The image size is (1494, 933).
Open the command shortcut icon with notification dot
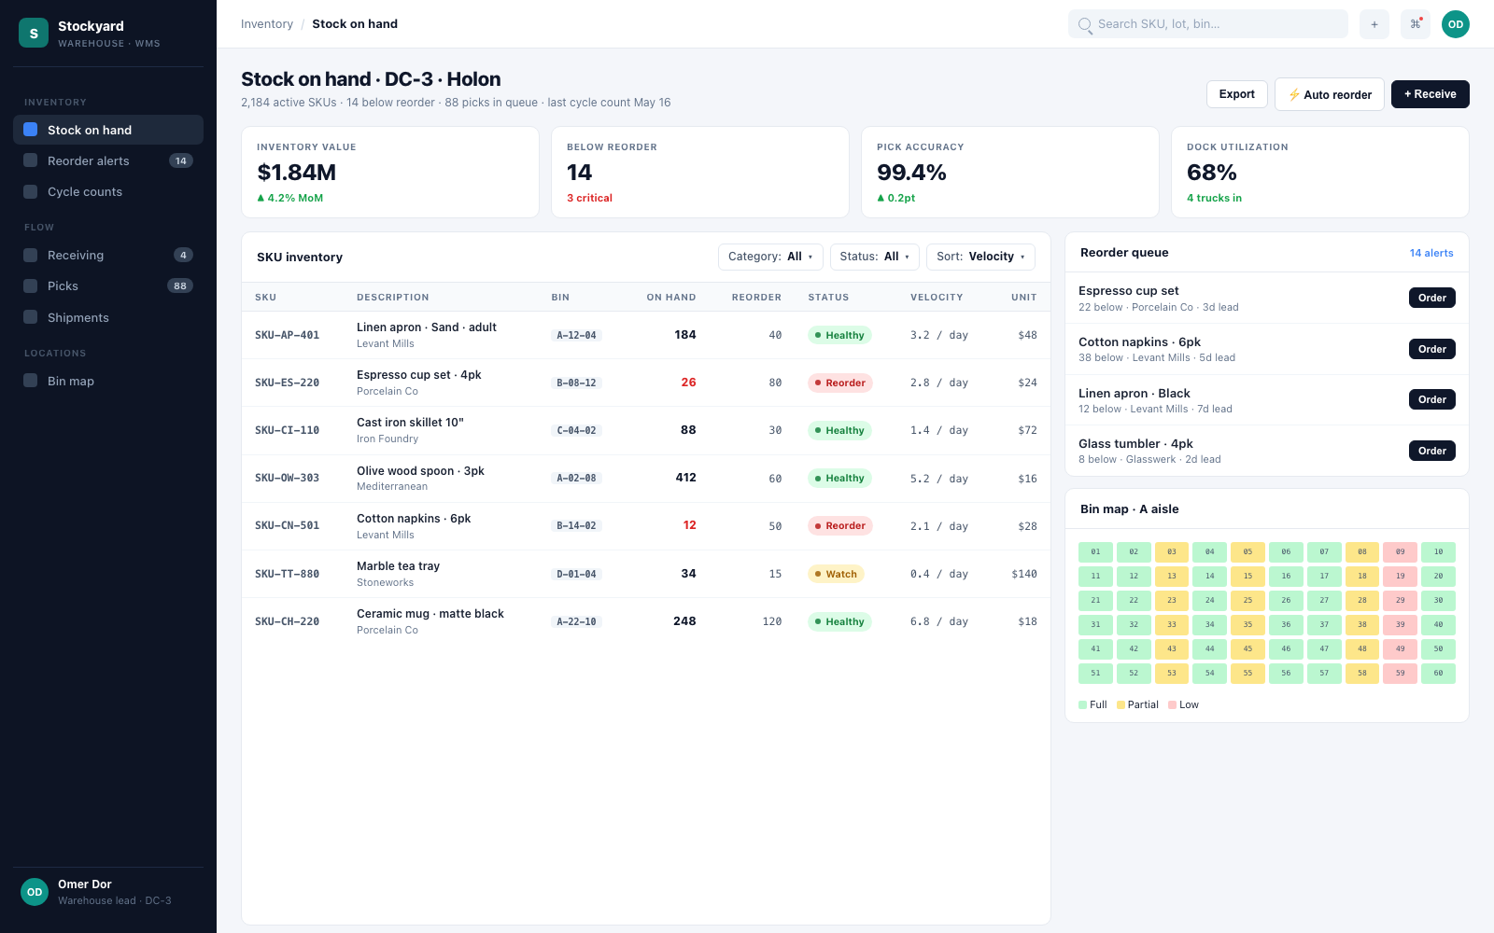(1416, 24)
